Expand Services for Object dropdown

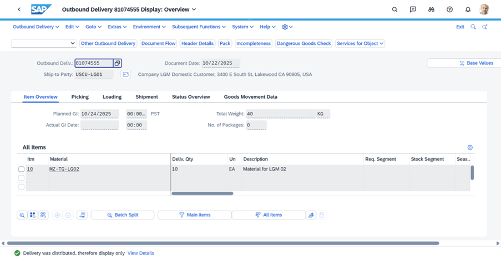(x=360, y=43)
